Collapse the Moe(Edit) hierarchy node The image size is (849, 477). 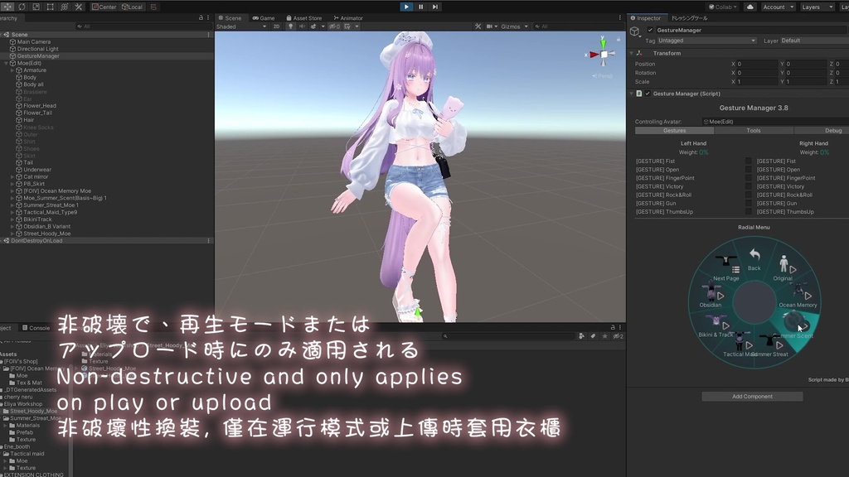coord(7,63)
